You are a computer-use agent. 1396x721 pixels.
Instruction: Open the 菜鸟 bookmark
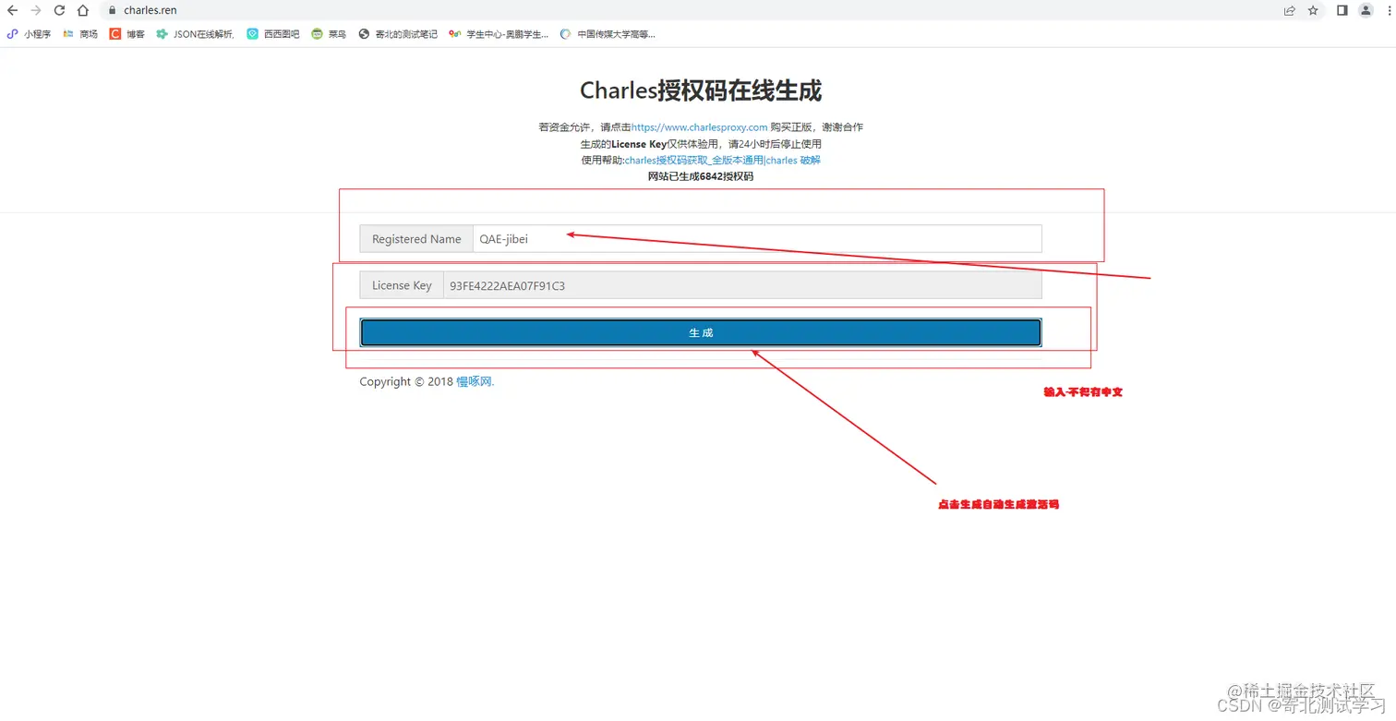pos(330,34)
